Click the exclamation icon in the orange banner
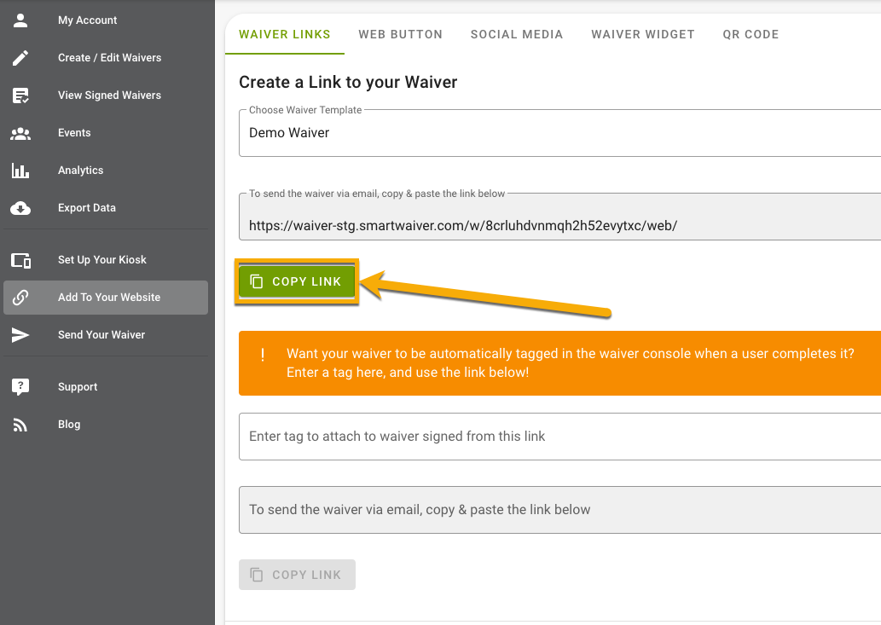 [263, 355]
